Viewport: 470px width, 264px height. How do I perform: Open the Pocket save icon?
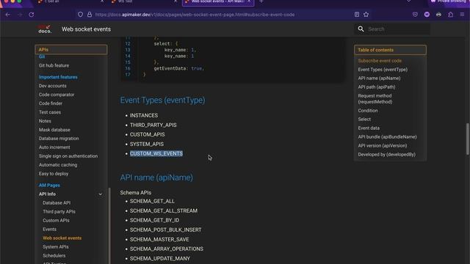click(x=415, y=15)
